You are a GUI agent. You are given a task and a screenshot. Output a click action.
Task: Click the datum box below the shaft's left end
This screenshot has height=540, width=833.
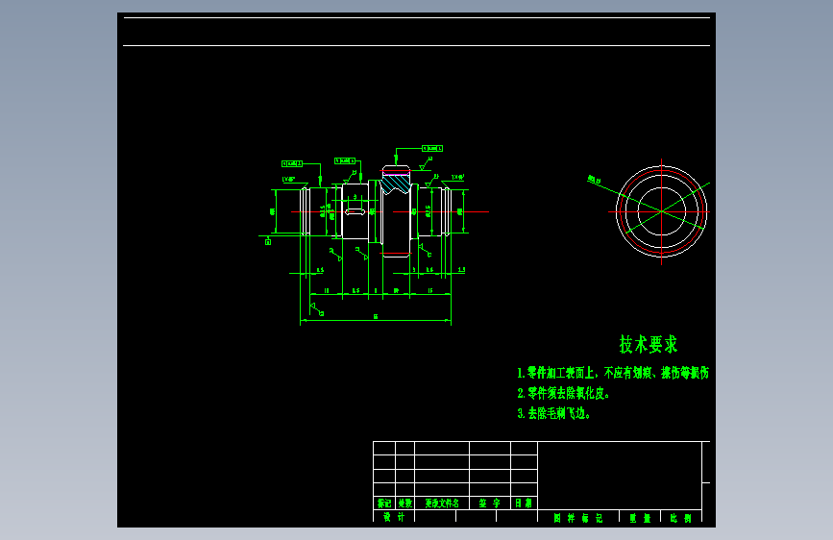[268, 242]
